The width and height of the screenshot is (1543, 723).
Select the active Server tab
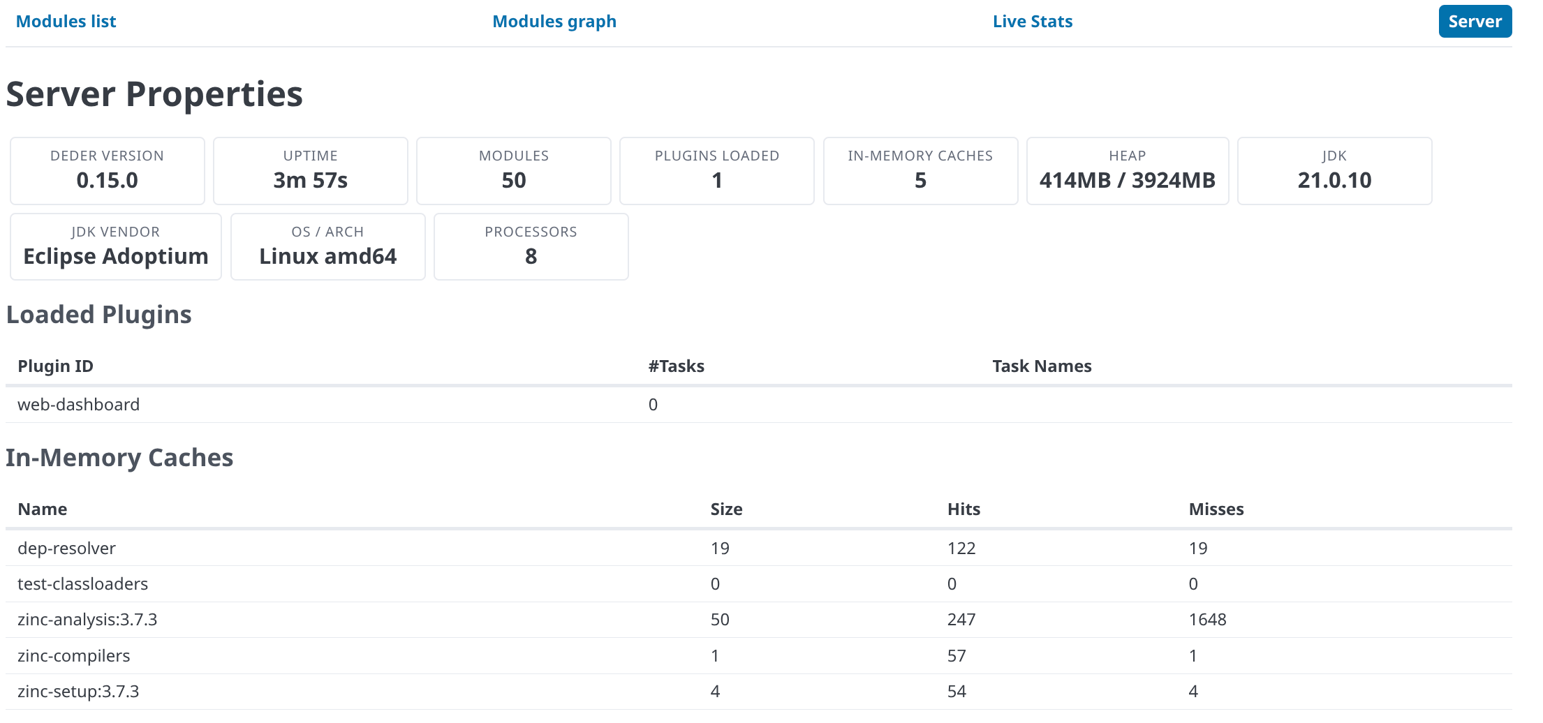click(1475, 22)
